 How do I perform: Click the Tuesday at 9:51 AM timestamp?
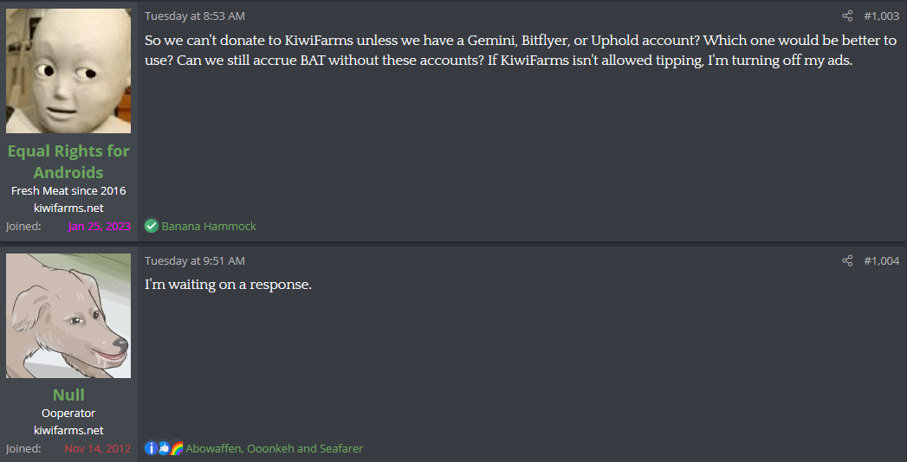pos(194,261)
